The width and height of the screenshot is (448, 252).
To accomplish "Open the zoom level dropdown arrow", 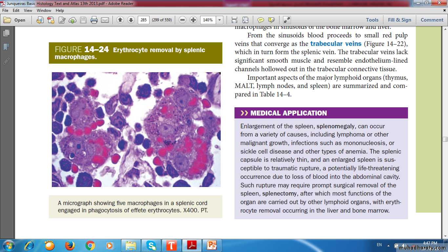I will point(220,20).
